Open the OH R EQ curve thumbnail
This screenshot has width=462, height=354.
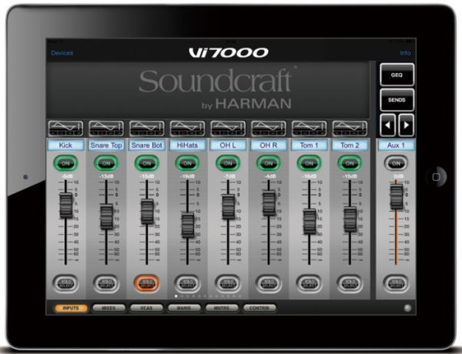(x=269, y=128)
